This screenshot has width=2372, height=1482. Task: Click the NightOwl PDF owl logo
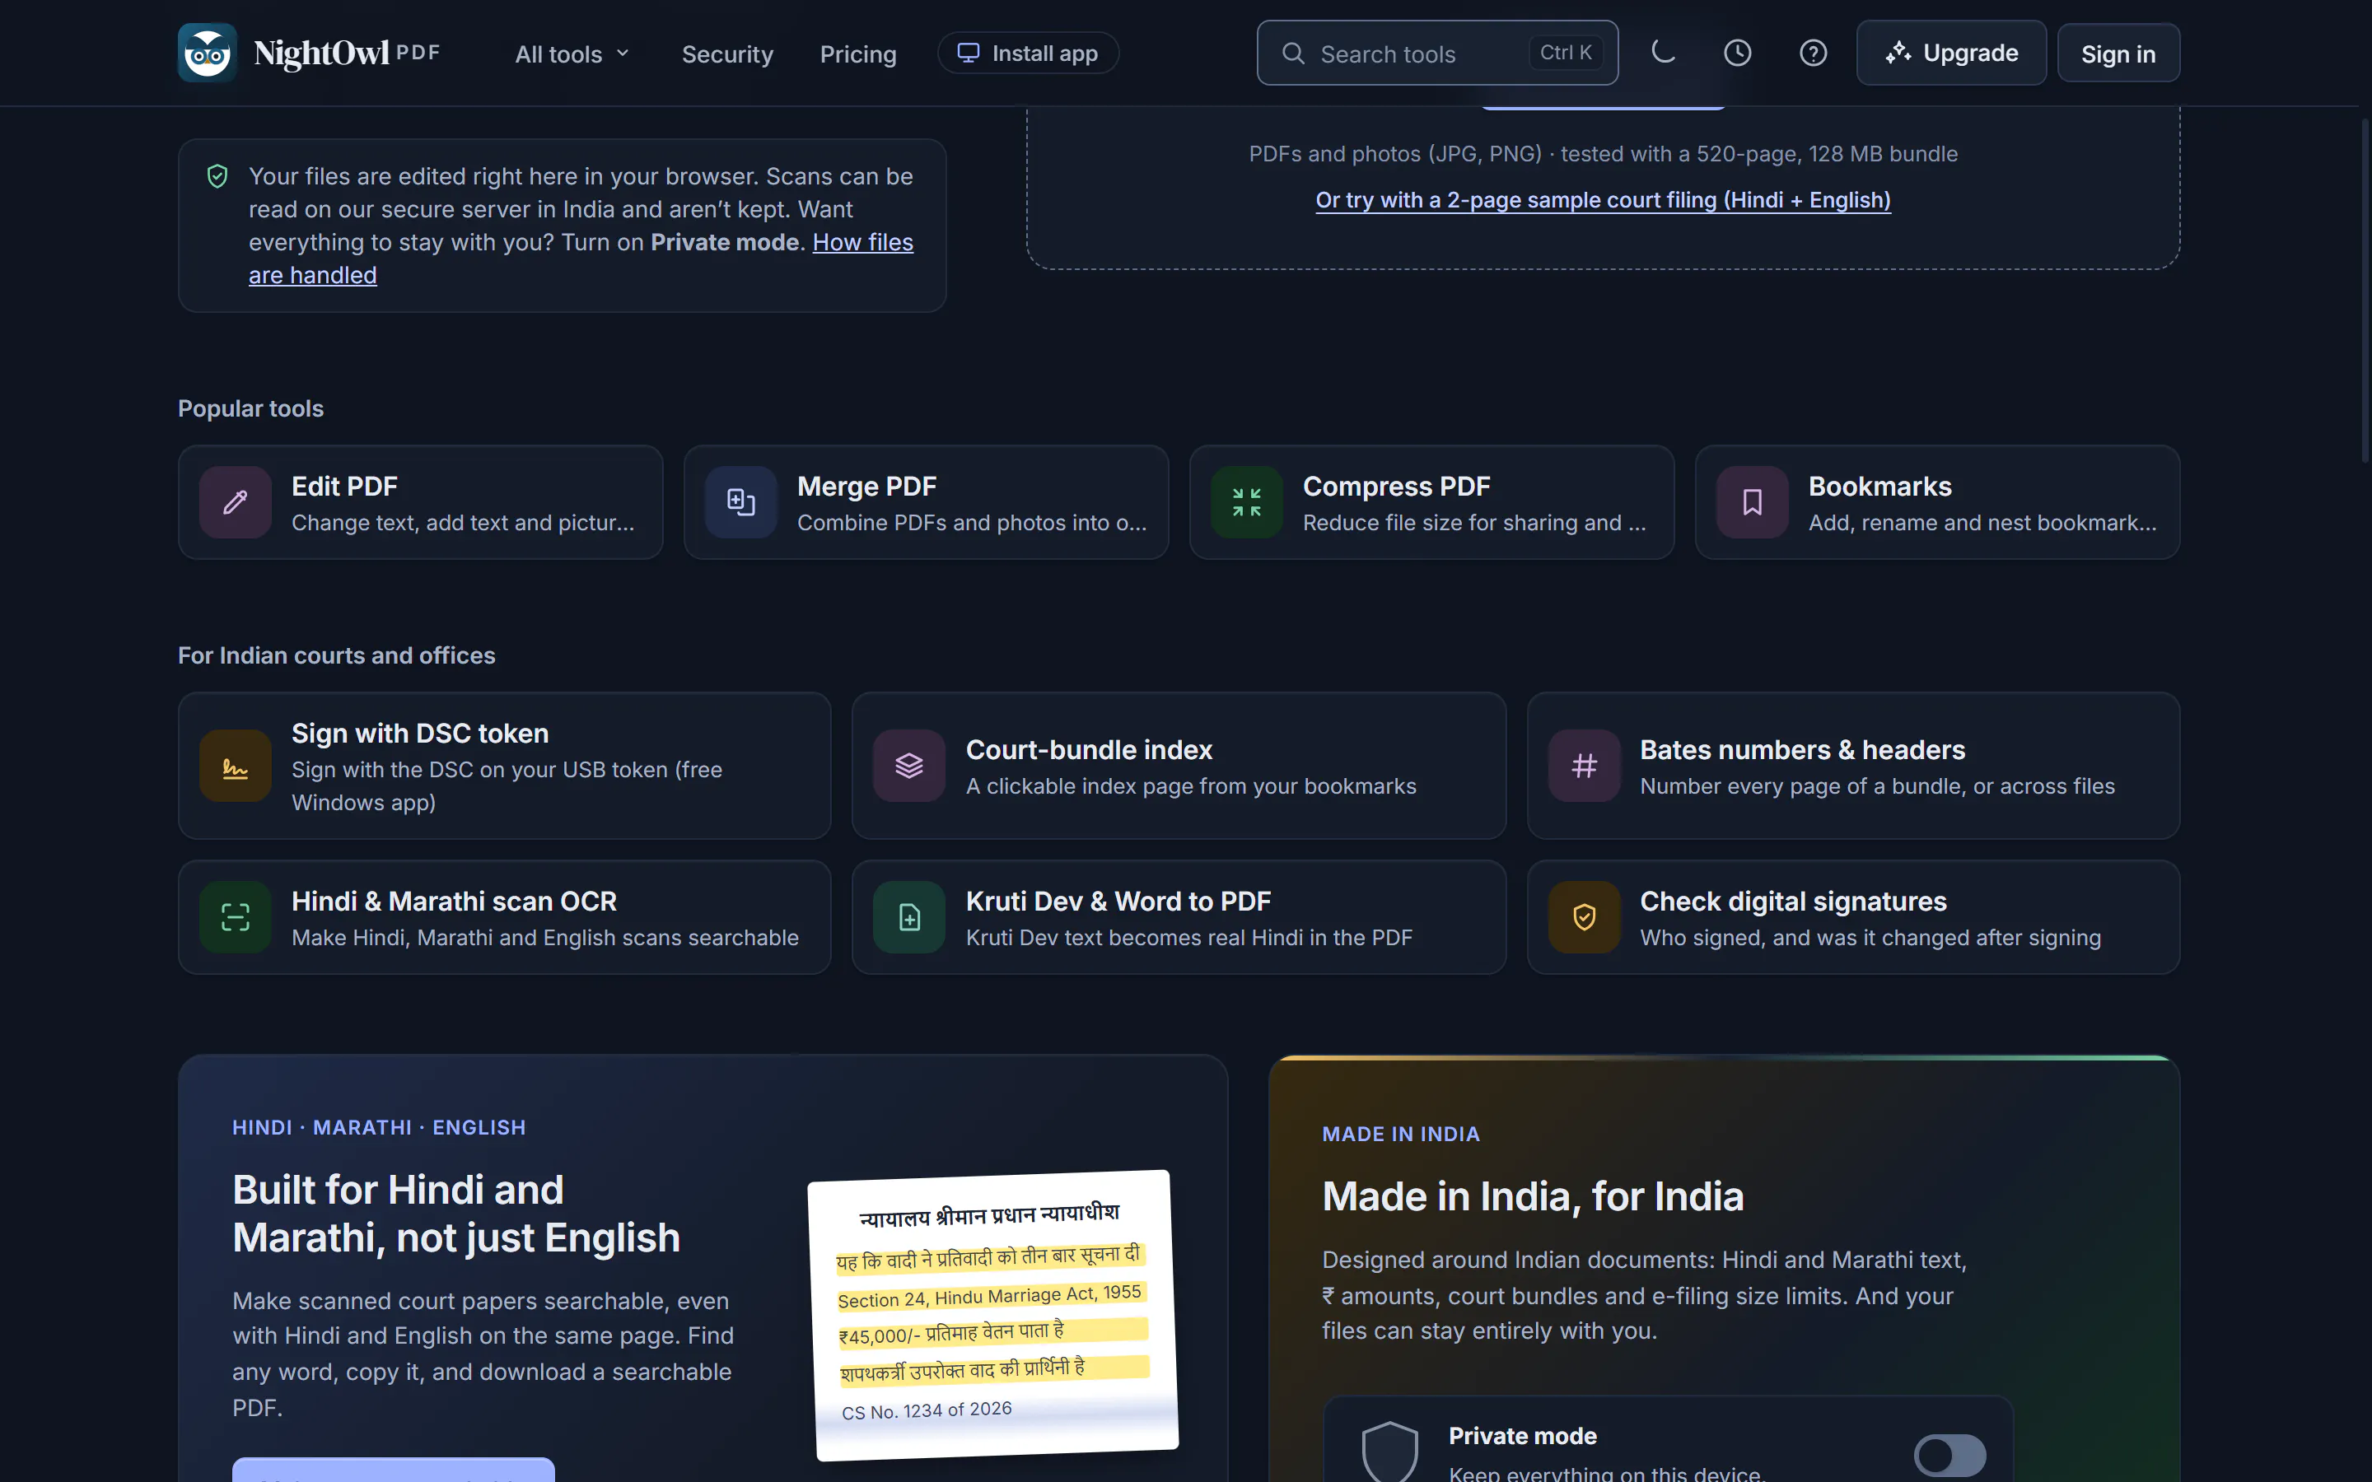207,53
